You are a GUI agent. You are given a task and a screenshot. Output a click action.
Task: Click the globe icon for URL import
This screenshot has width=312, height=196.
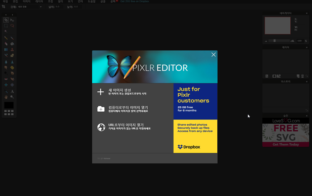click(x=101, y=127)
